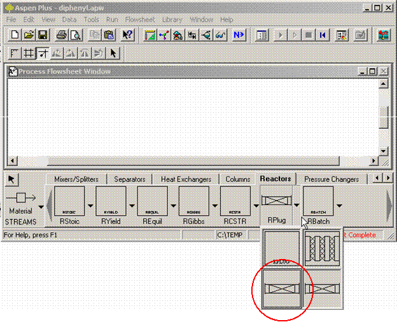Click the Print icon in toolbar

coord(62,35)
